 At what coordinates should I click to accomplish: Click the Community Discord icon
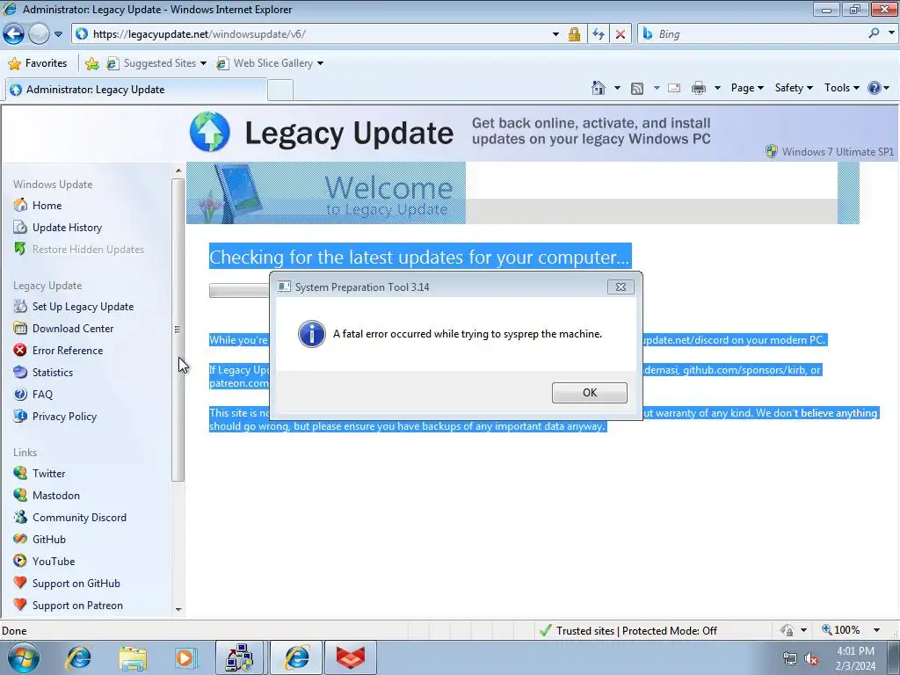tap(20, 517)
